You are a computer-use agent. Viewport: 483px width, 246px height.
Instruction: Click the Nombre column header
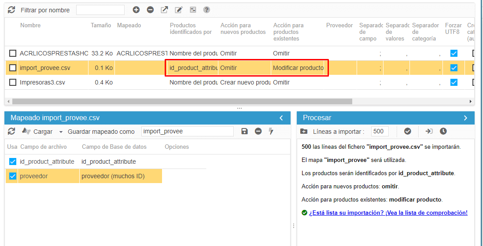tap(30, 26)
